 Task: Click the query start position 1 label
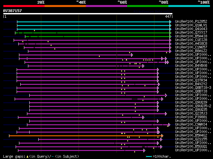coord(5,16)
